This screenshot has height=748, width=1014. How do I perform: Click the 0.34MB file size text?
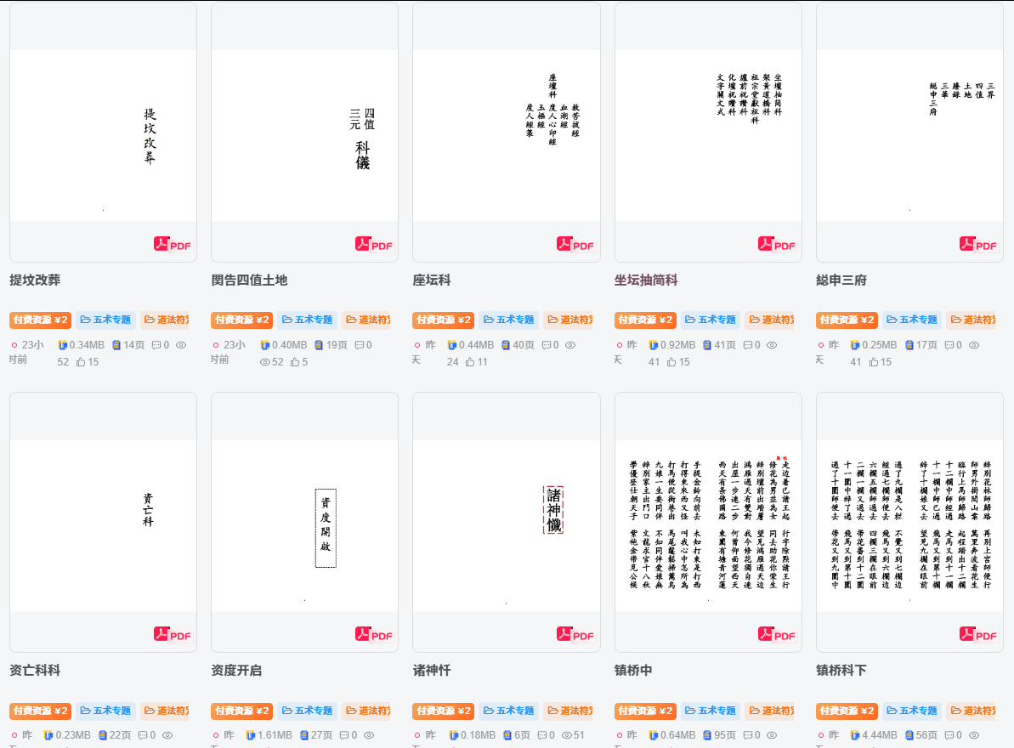click(x=87, y=345)
